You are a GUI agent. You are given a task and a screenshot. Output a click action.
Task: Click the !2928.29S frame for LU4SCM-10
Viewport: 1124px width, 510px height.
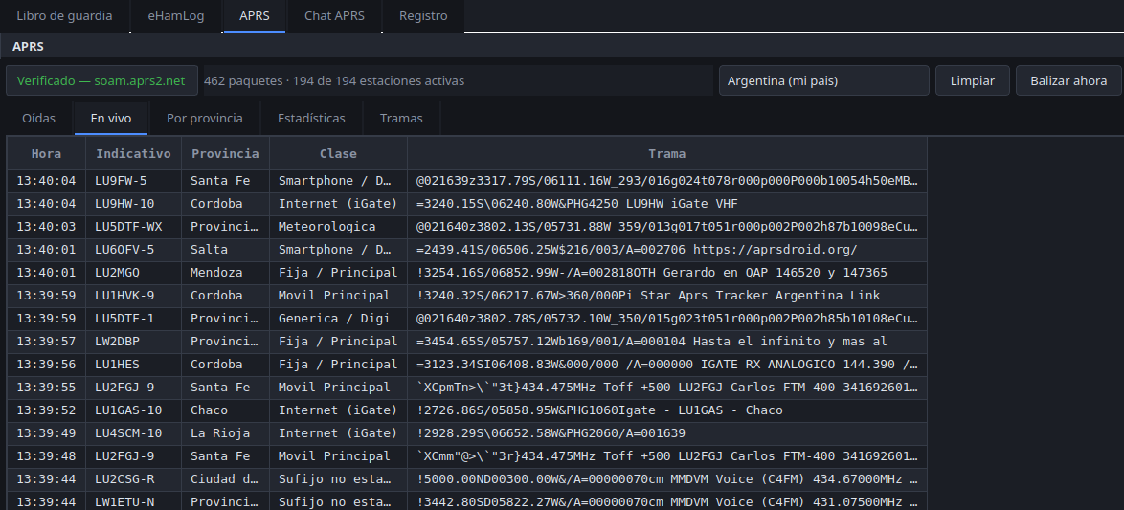point(666,432)
